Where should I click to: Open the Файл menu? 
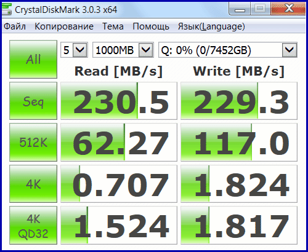15,26
